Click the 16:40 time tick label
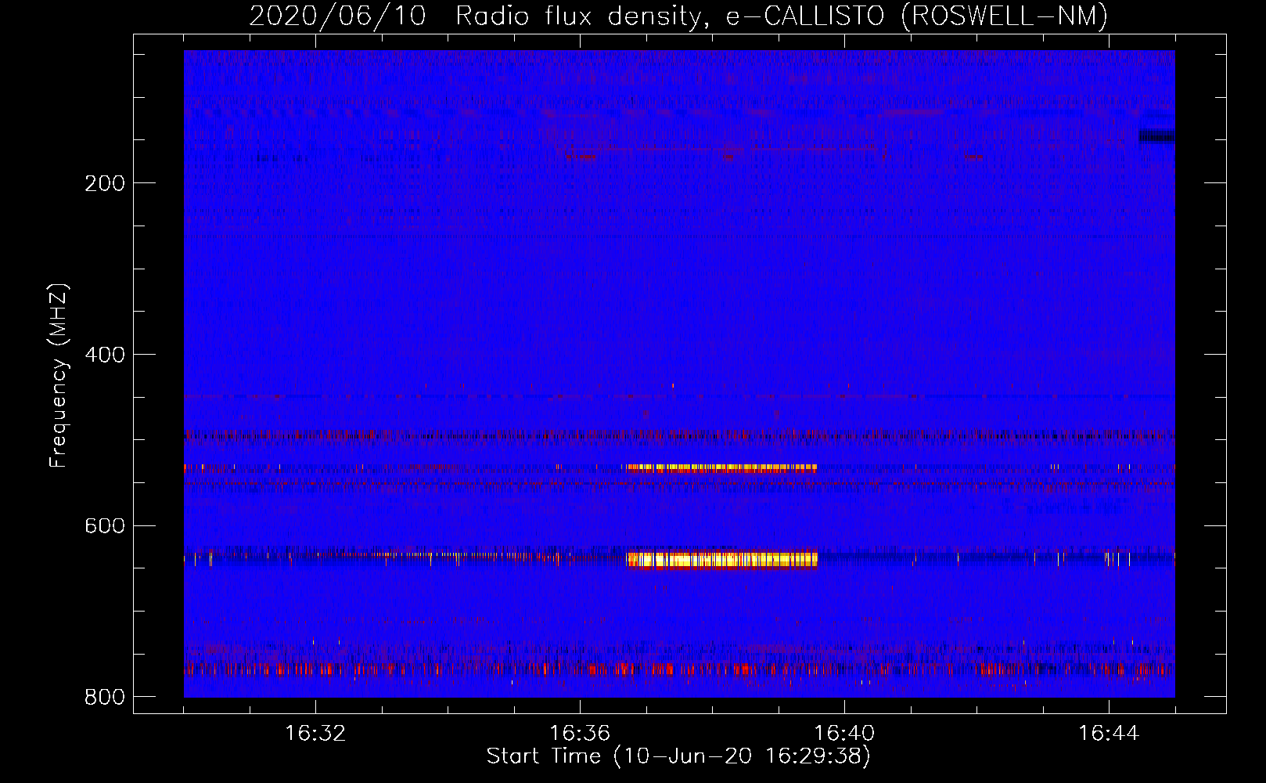The height and width of the screenshot is (783, 1266). pos(844,734)
